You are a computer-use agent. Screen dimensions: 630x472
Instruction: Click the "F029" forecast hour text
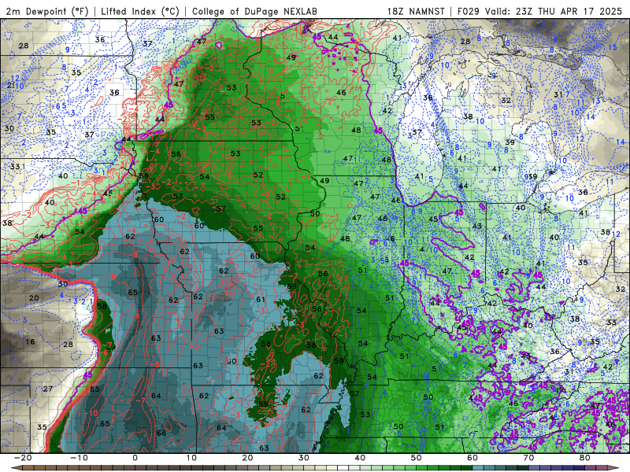tap(469, 11)
